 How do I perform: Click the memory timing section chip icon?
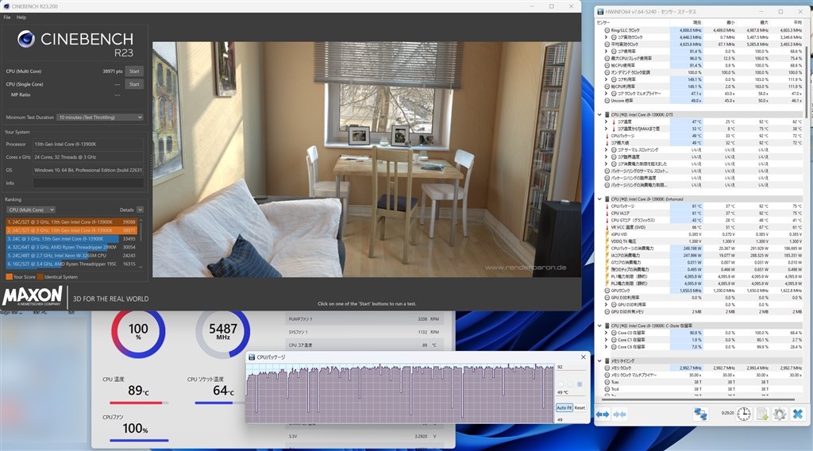tap(607, 360)
